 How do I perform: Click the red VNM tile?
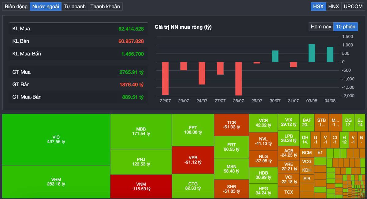pos(141,186)
